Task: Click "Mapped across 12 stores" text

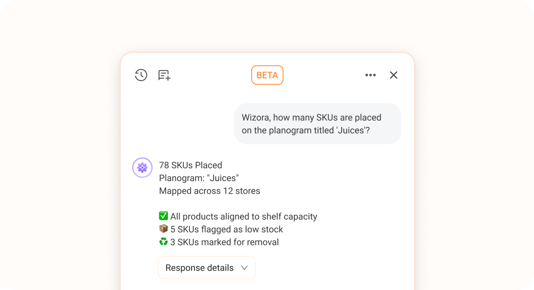Action: pos(210,191)
